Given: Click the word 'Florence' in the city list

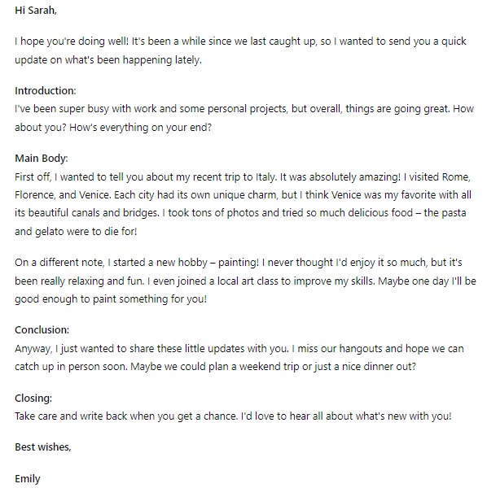Looking at the screenshot, I should (x=34, y=194).
